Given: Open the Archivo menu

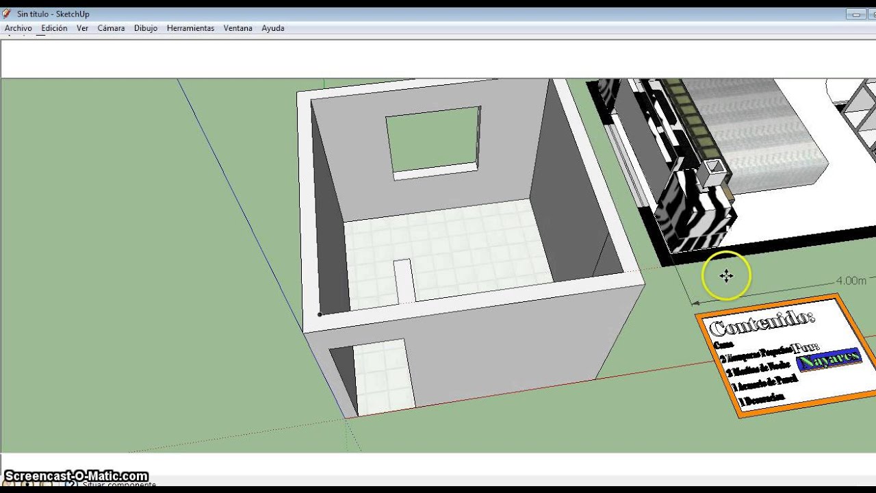Looking at the screenshot, I should point(18,28).
